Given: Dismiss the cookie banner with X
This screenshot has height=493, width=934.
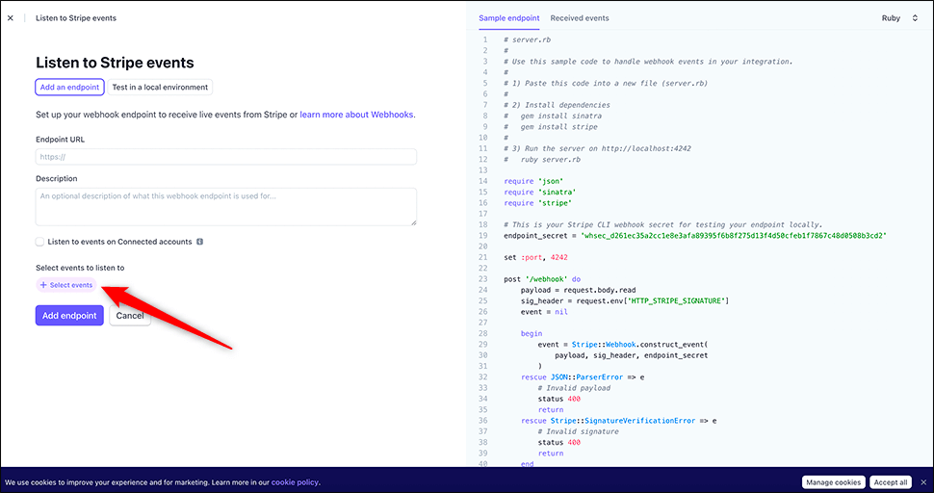Looking at the screenshot, I should 923,482.
